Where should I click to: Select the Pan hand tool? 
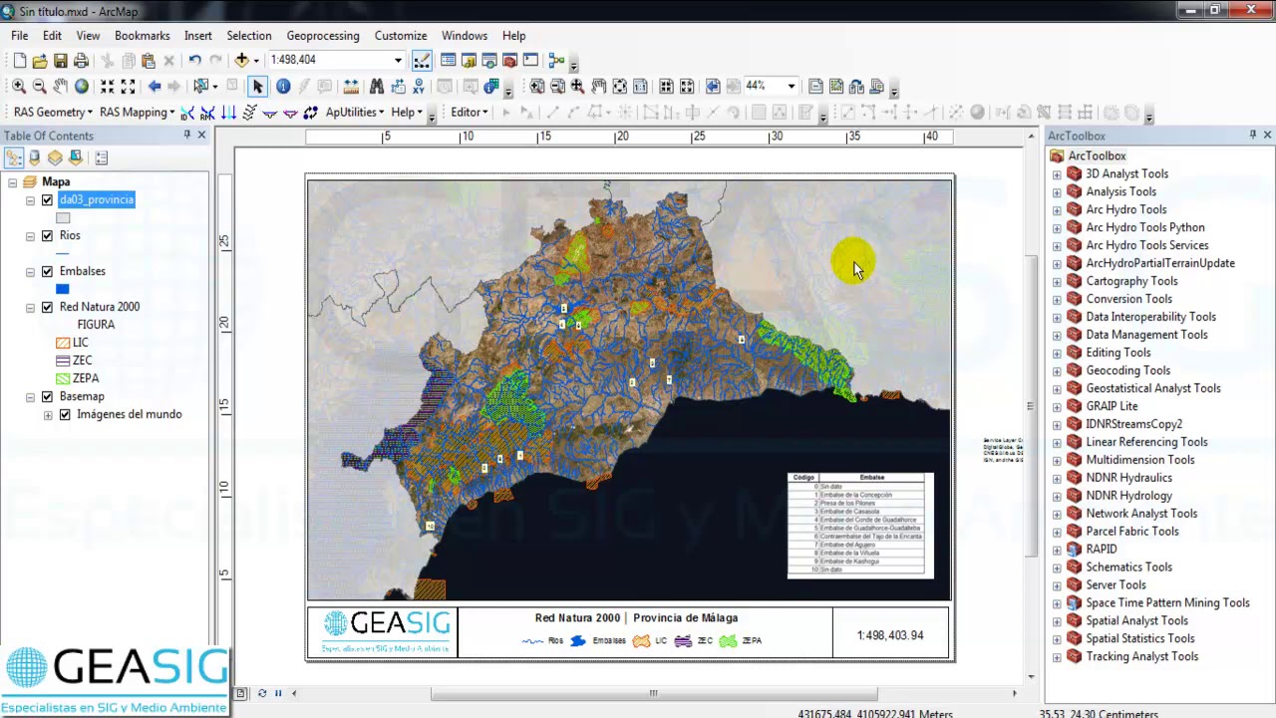61,87
